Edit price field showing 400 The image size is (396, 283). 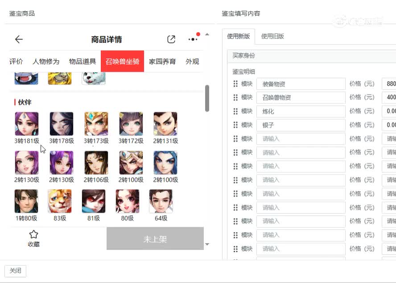389,98
